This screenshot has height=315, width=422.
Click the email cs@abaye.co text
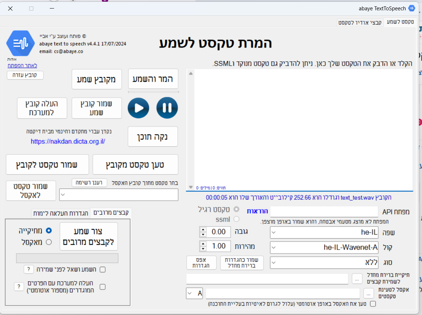point(61,51)
